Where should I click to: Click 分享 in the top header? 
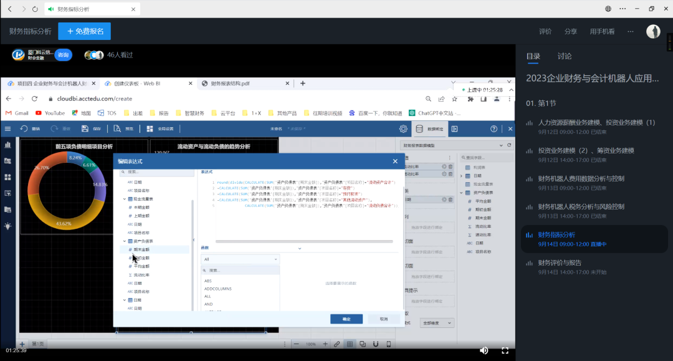pos(570,31)
